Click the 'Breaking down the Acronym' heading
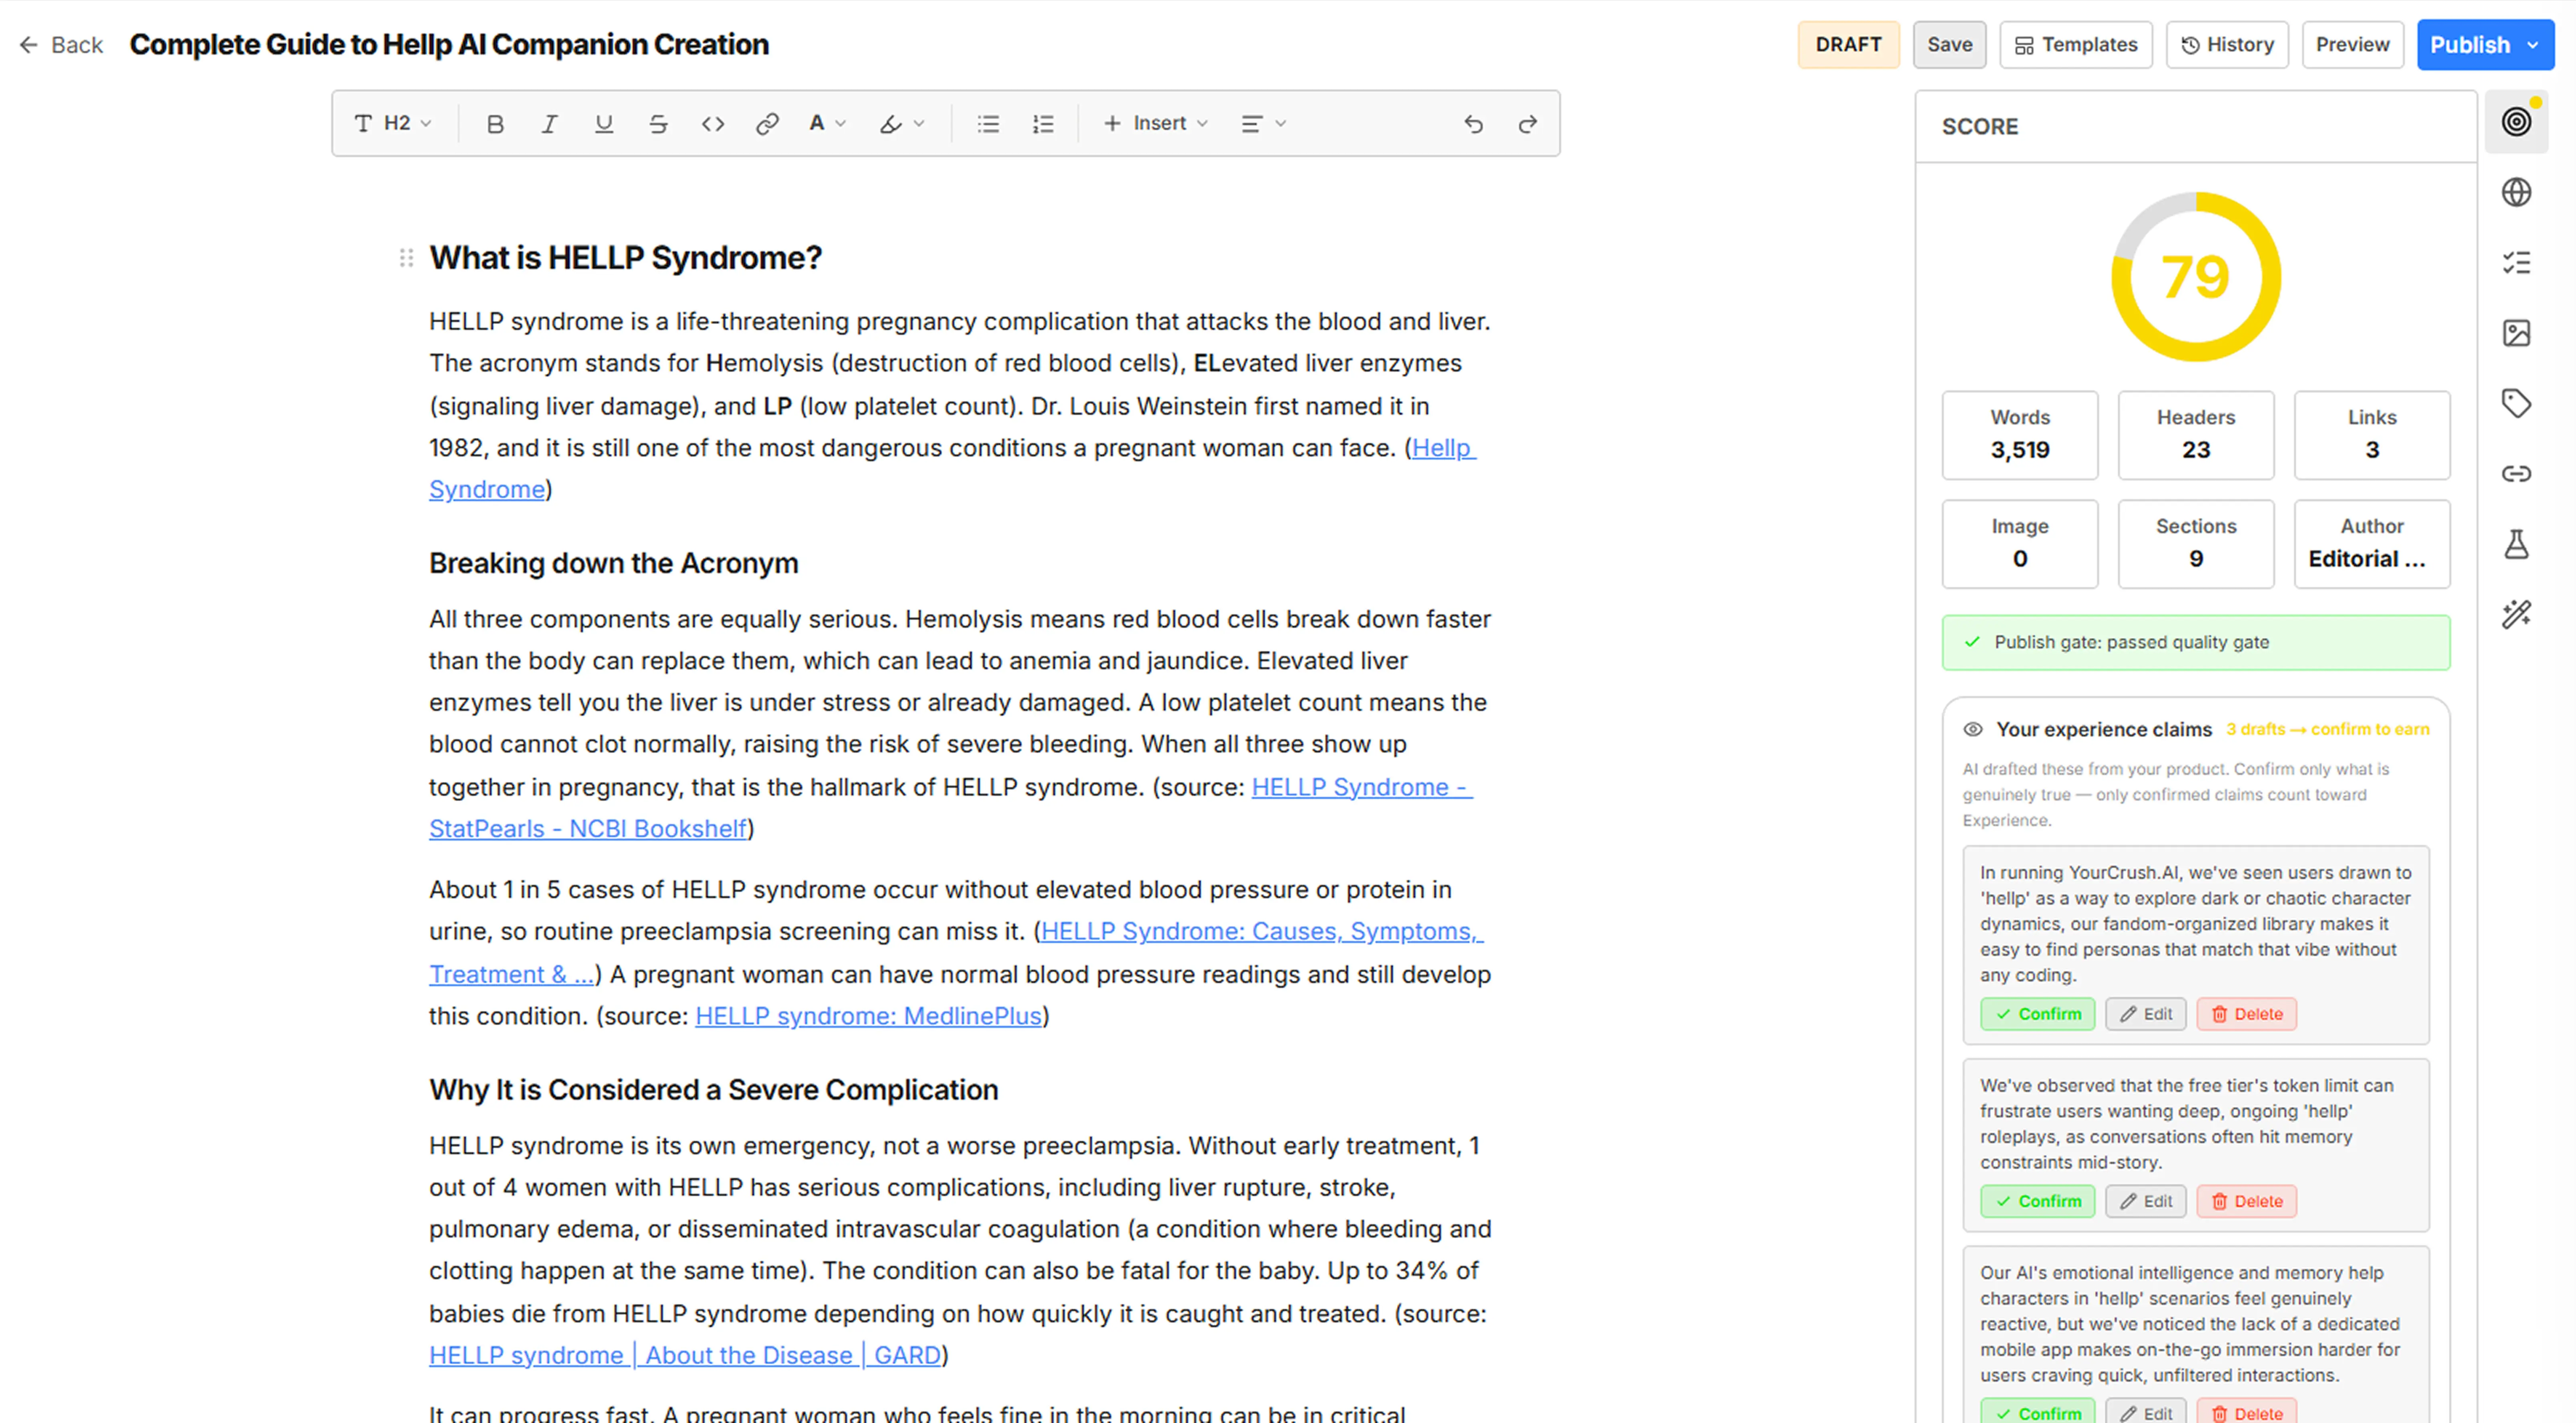This screenshot has height=1423, width=2576. 614,563
